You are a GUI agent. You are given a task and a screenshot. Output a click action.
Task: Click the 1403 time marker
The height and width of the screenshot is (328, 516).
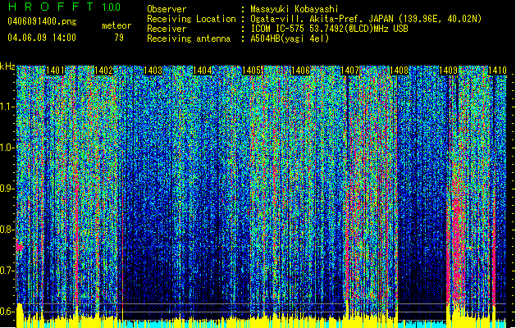pyautogui.click(x=153, y=71)
